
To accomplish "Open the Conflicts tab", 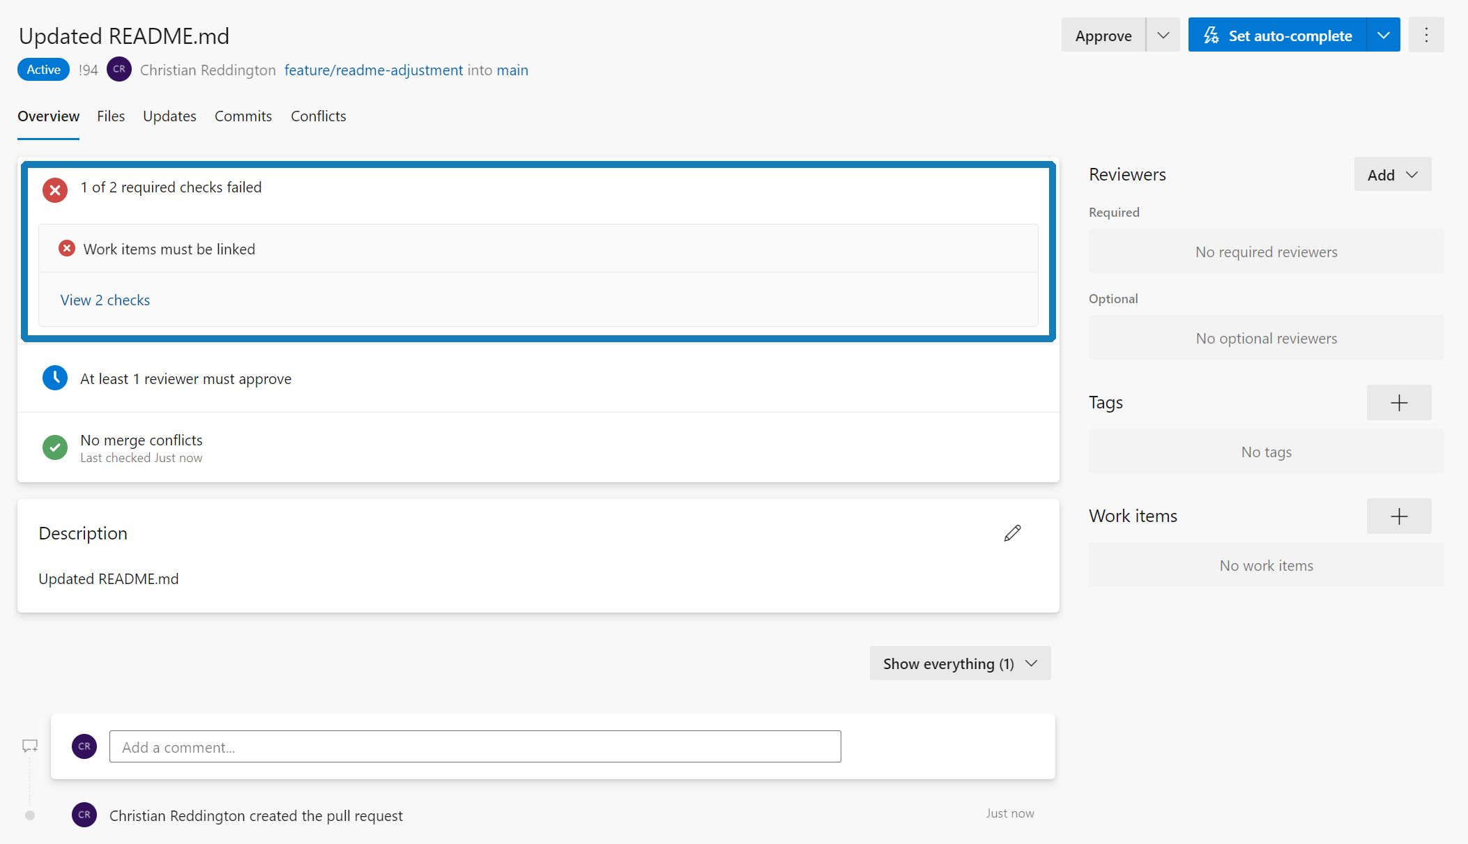I will (318, 116).
